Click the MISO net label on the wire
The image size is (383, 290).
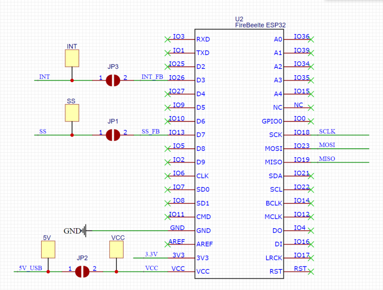pos(327,159)
